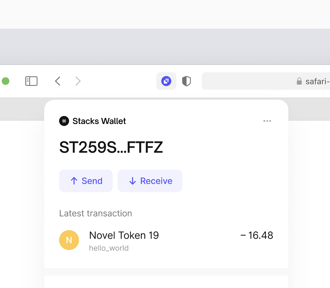This screenshot has width=330, height=288.
Task: Click the forward navigation arrow
Action: click(78, 81)
